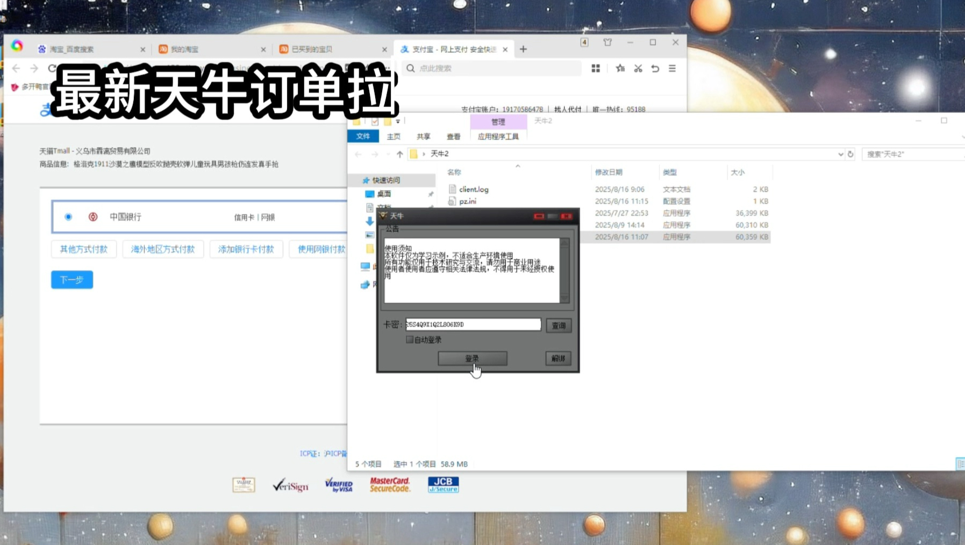The image size is (965, 545).
Task: Click the VeriSign badge on Alipay page
Action: (290, 485)
